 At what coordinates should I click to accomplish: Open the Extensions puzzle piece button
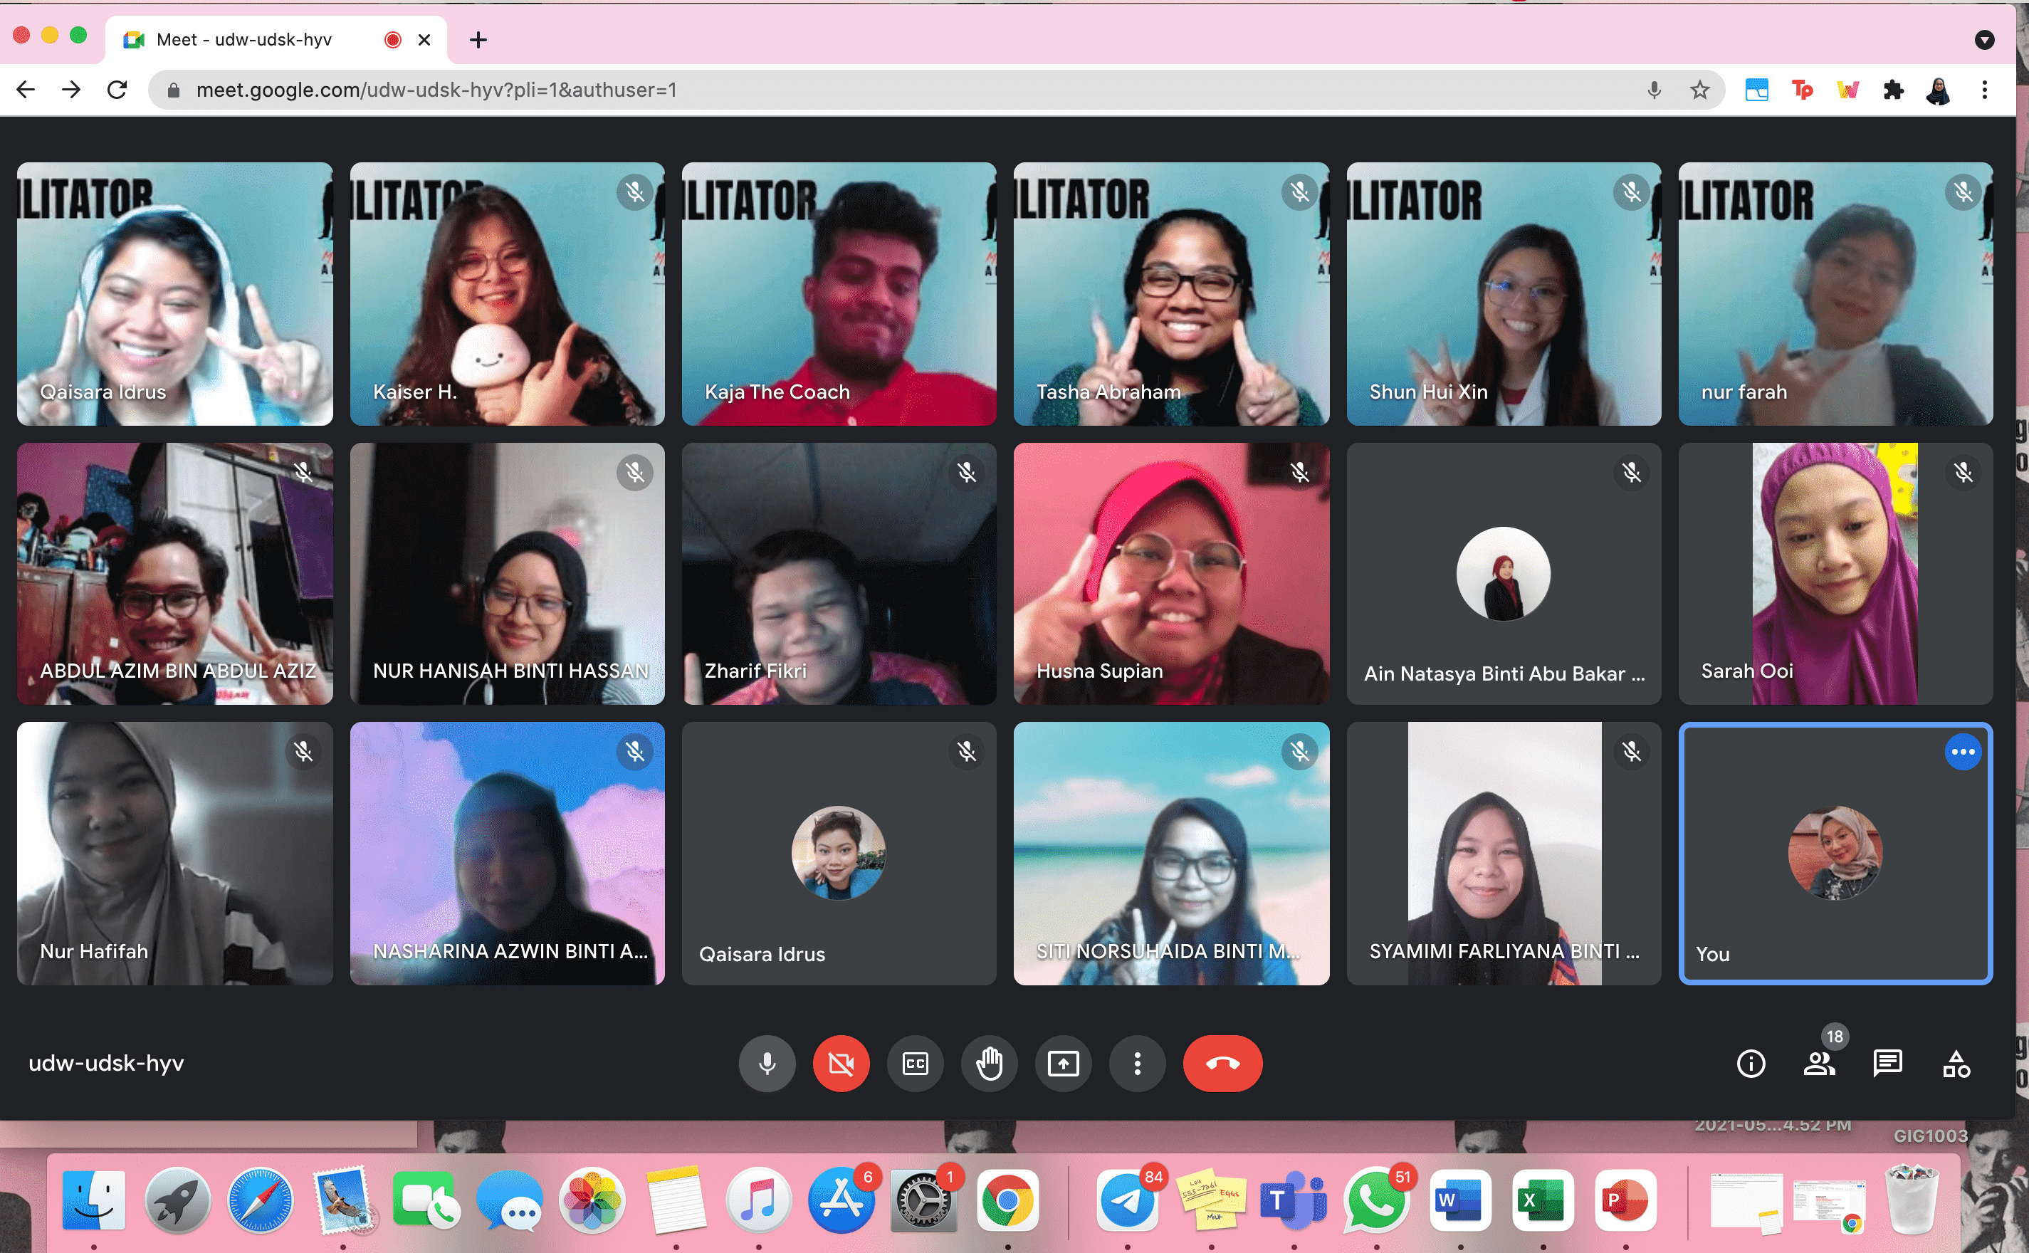click(1893, 90)
